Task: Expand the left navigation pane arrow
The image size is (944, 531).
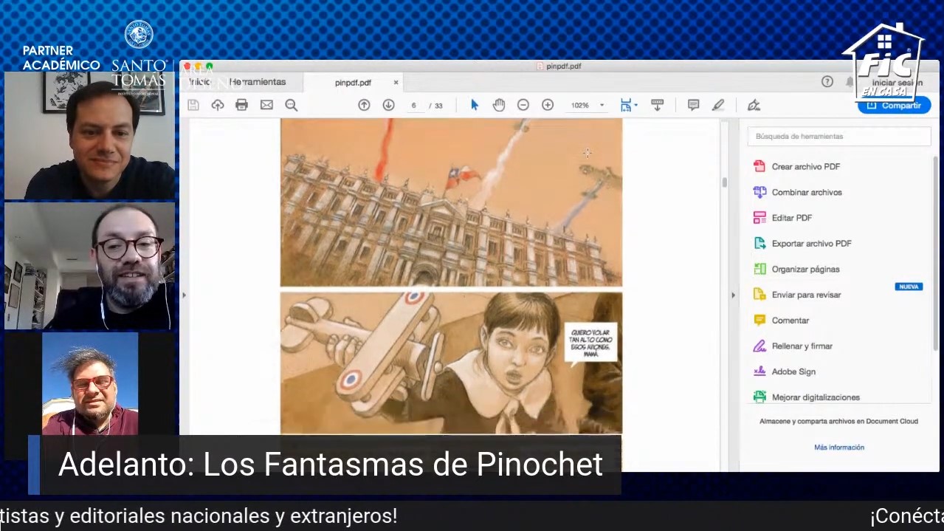Action: click(184, 295)
